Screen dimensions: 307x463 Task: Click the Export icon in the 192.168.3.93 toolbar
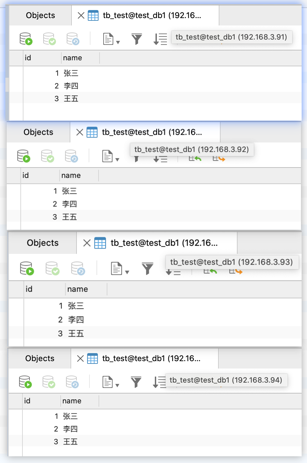[x=236, y=271]
